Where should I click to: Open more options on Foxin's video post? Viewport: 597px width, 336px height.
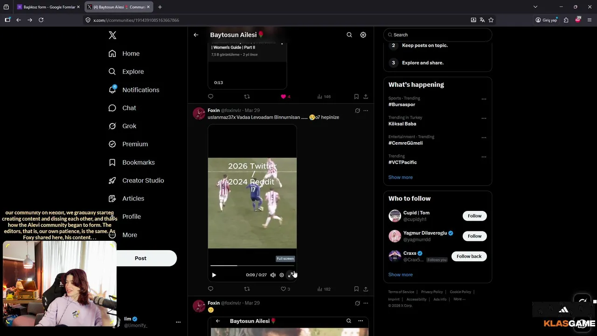tap(366, 111)
